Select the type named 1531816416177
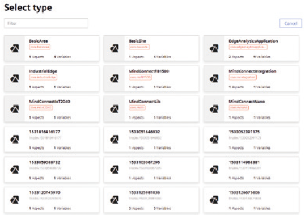The height and width of the screenshot is (215, 305). click(x=45, y=132)
